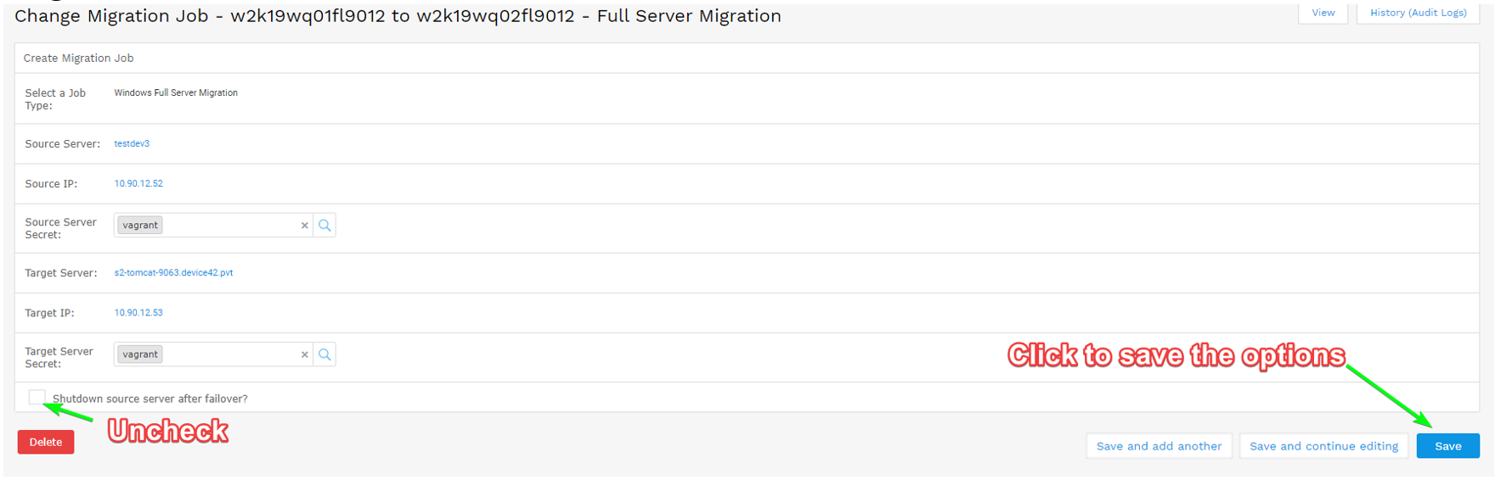Viewport: 1501px width, 480px height.
Task: Open target server s2-tomcat-9063.device42.pvt link
Action: pos(173,273)
